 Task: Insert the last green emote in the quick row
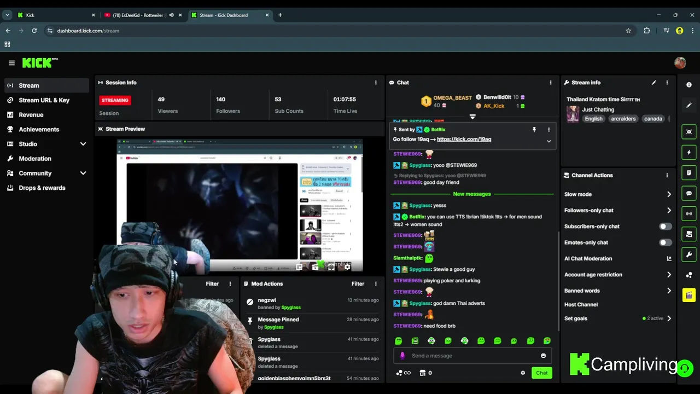coord(547,341)
